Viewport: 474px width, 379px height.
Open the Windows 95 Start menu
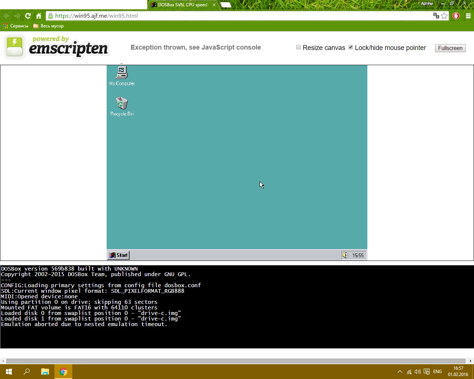[x=118, y=255]
